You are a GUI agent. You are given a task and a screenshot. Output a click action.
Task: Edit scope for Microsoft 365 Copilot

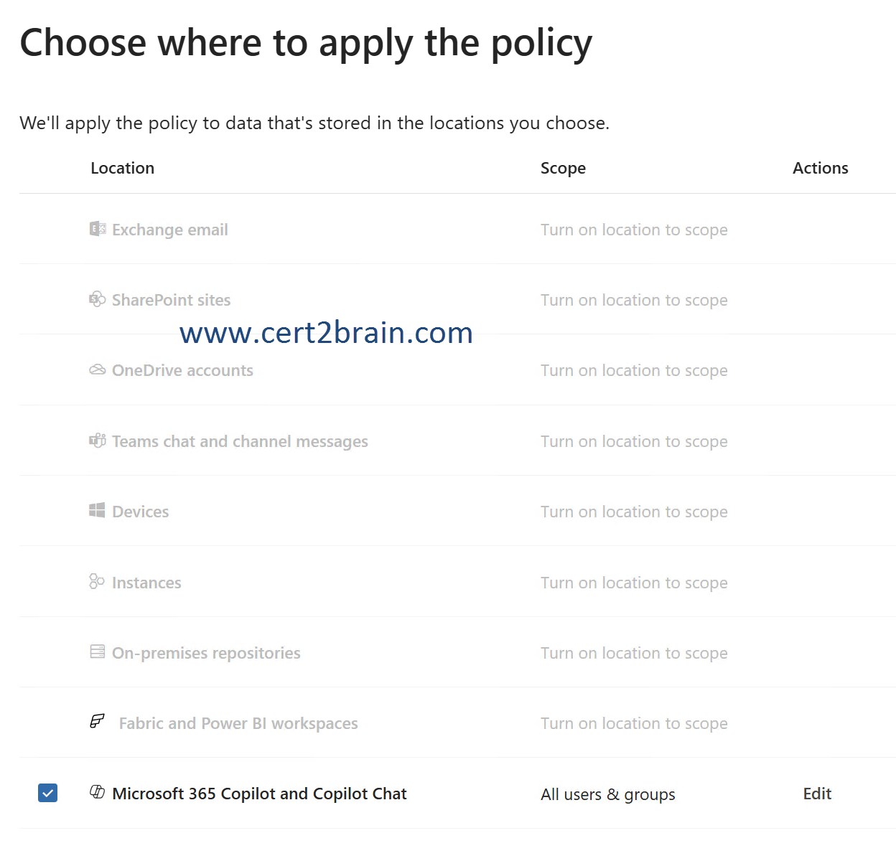coord(817,794)
